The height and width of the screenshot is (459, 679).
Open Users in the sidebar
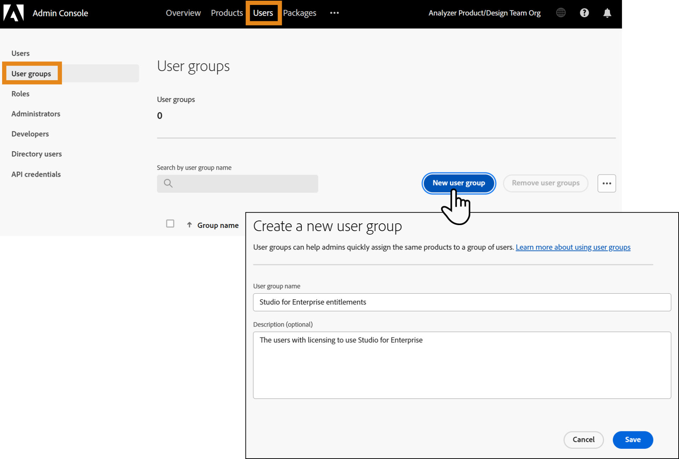pos(21,53)
